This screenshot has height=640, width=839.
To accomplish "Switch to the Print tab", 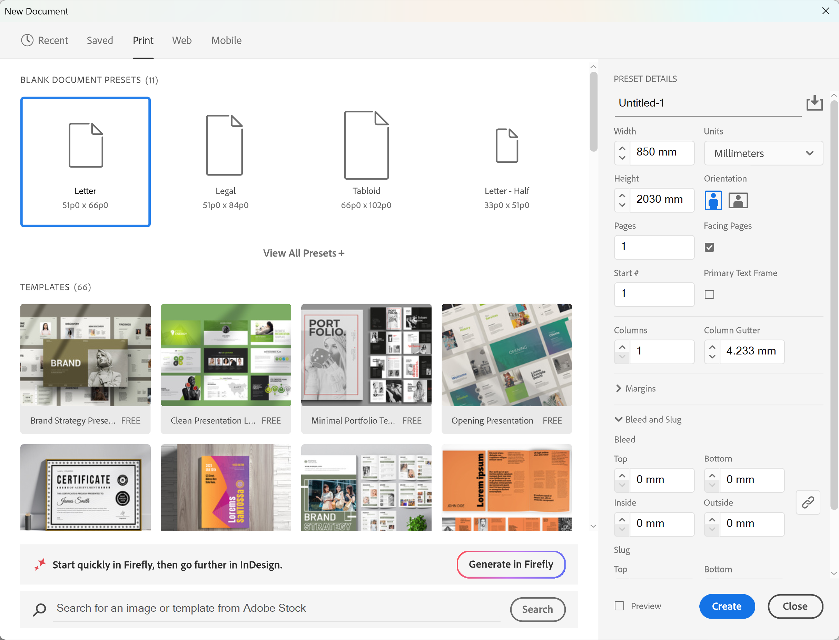I will (x=143, y=40).
